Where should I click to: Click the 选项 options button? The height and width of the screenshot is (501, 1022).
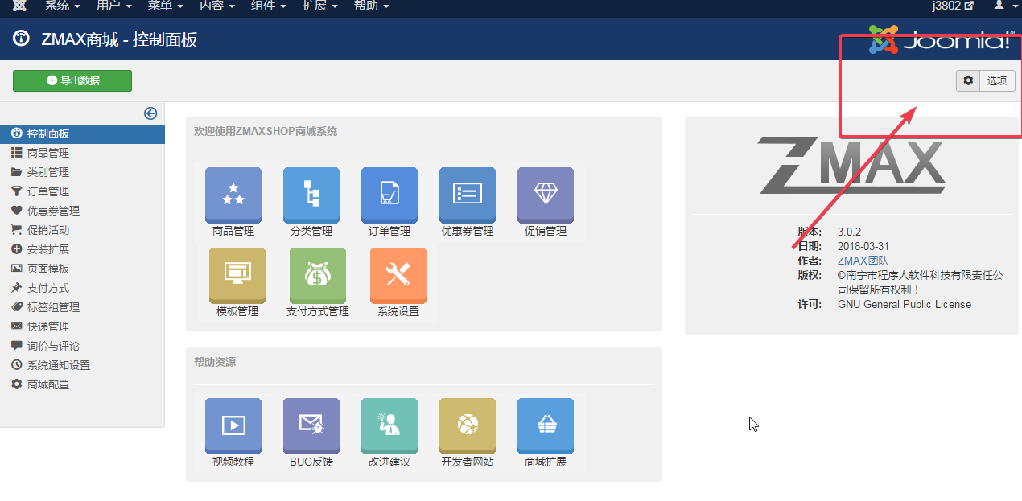pyautogui.click(x=997, y=80)
